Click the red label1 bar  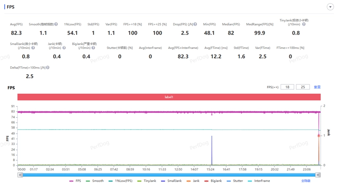point(169,97)
